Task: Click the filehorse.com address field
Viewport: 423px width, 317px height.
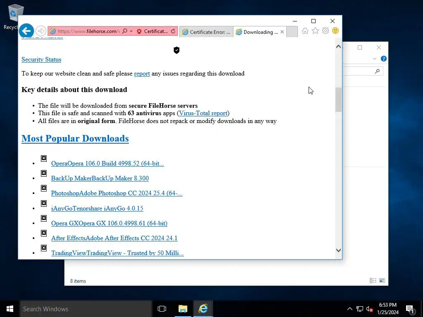Action: click(x=88, y=31)
